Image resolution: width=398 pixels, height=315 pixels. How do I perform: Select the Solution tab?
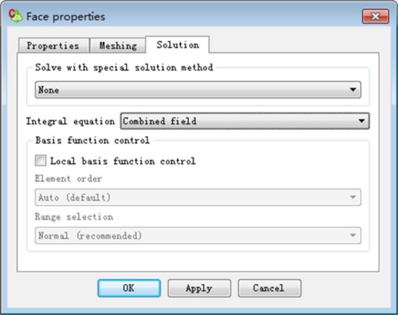point(178,45)
